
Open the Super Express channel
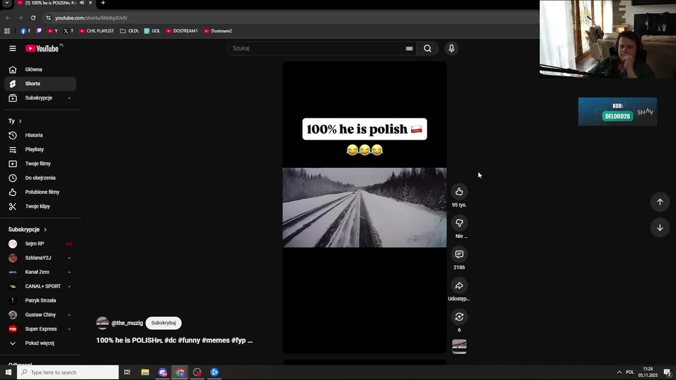[40, 329]
